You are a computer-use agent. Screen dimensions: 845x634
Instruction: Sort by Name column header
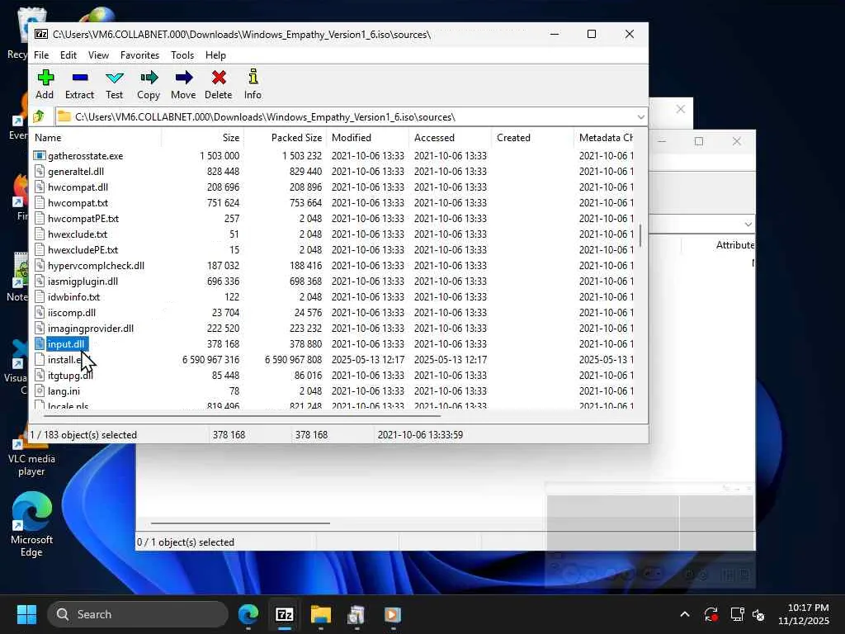tap(96, 138)
